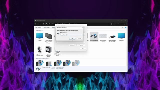Click Game controller category text in details pane
Screen dimensions: 160x90
[59, 69]
